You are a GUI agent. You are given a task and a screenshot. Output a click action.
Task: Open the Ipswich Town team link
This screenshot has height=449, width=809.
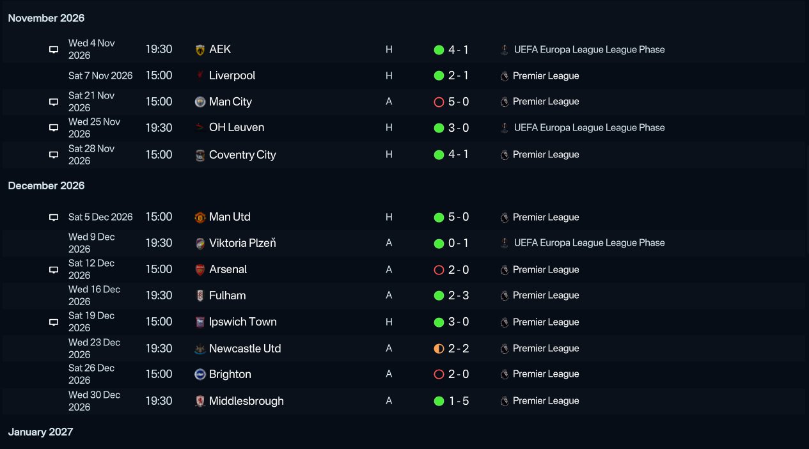coord(243,322)
